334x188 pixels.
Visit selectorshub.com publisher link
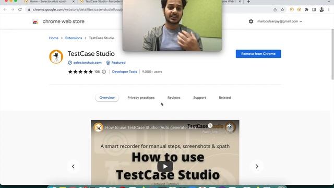point(87,63)
